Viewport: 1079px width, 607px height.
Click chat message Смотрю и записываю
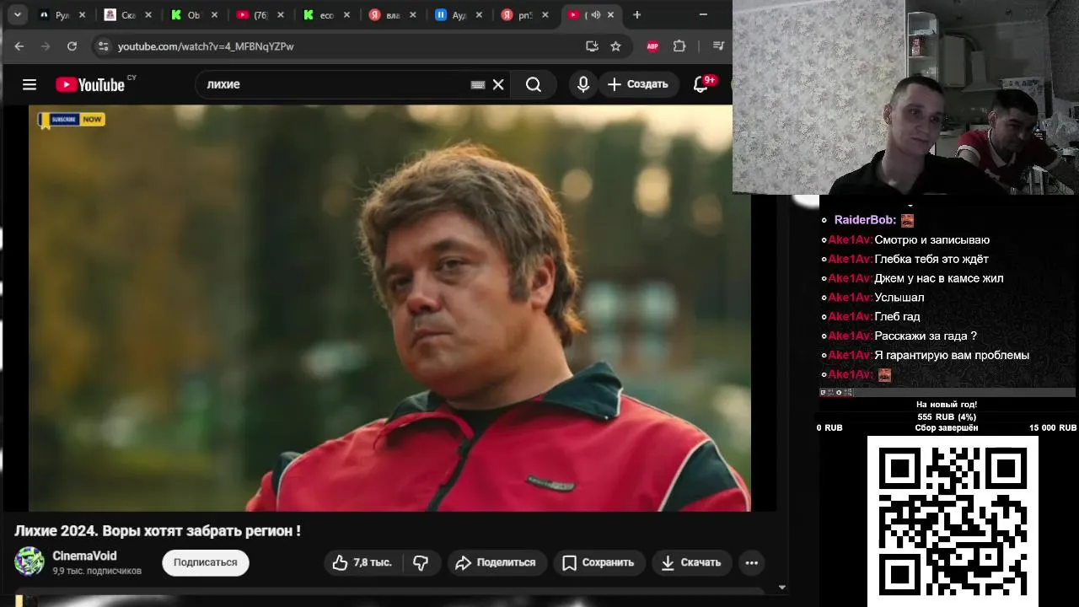click(x=932, y=240)
